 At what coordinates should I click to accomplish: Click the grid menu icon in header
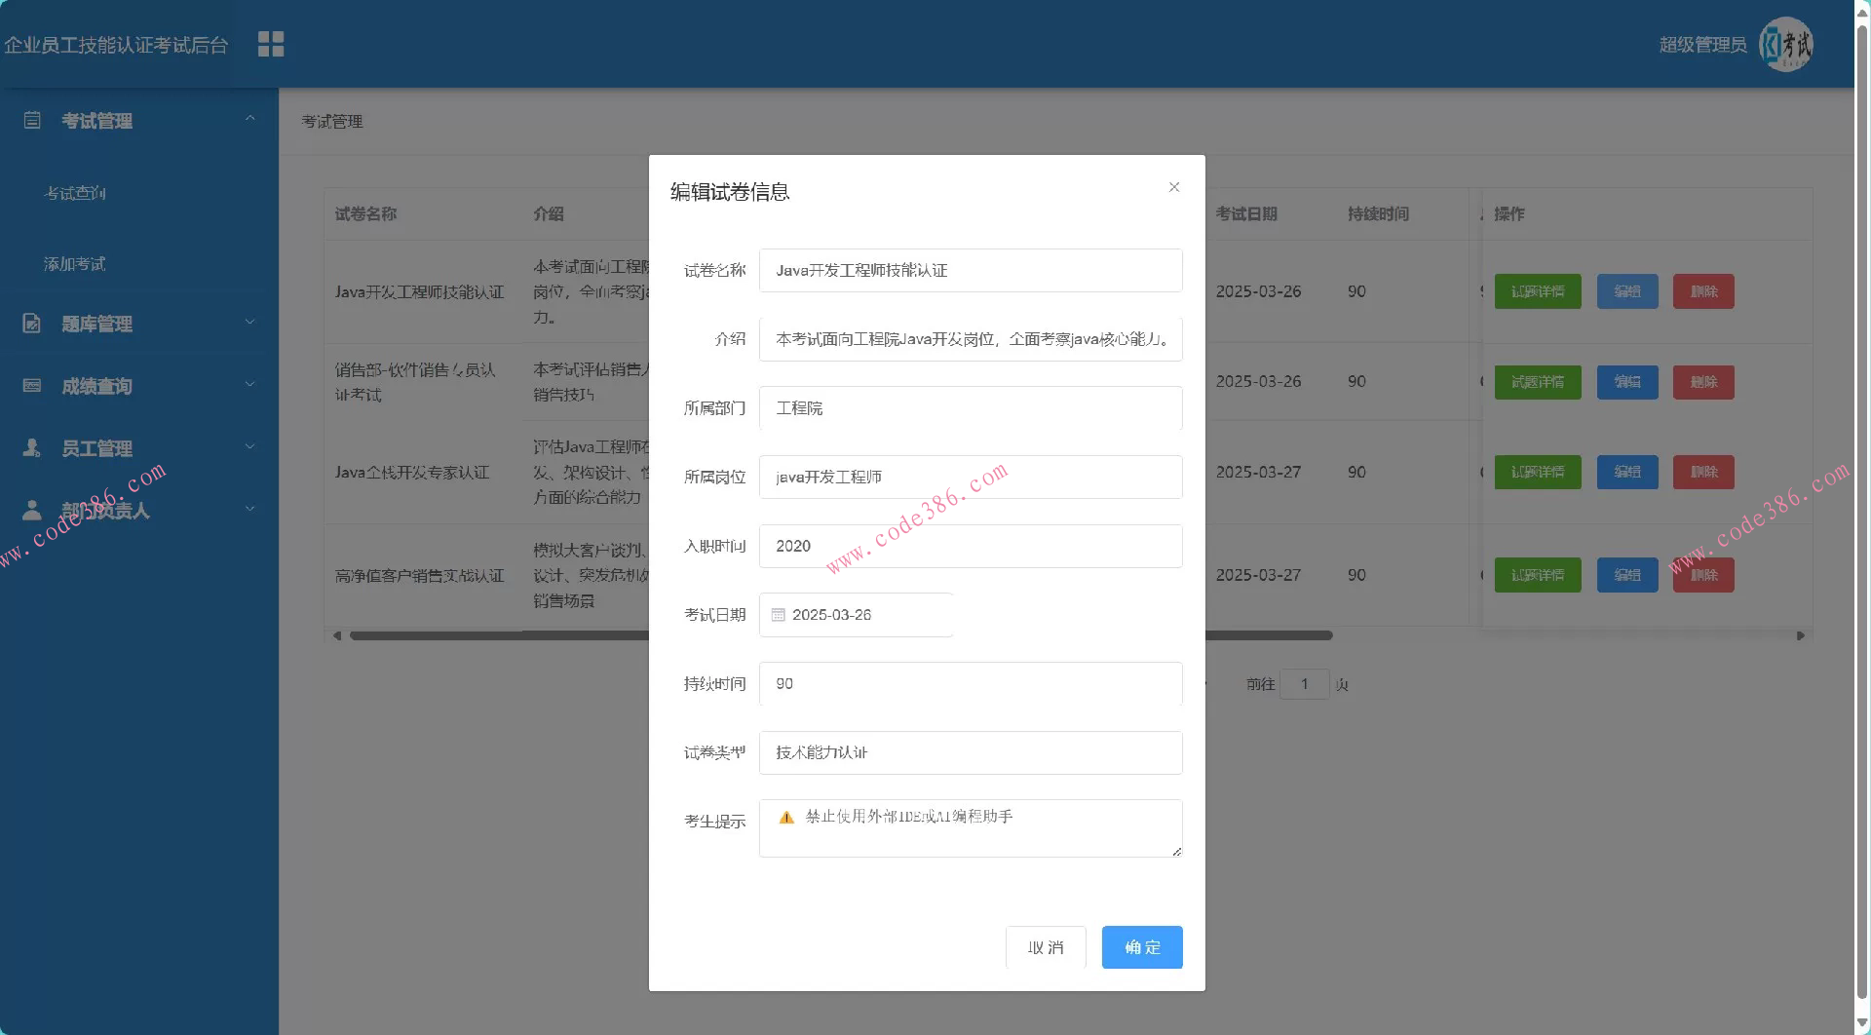pos(271,44)
